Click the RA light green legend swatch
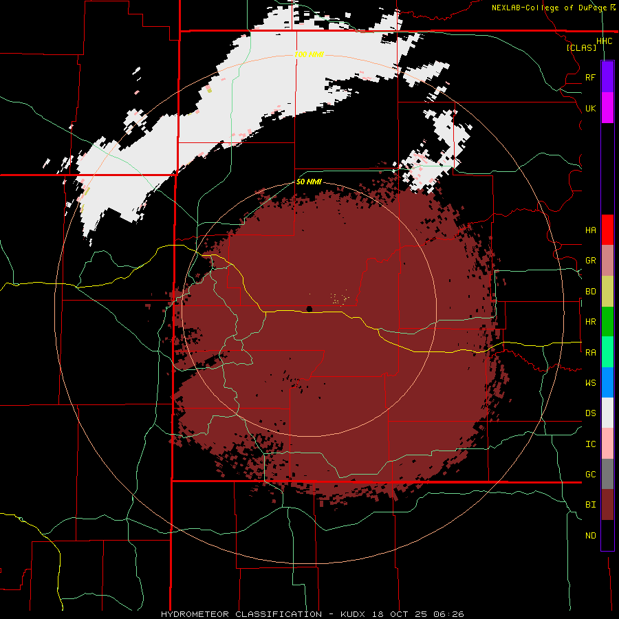 [607, 352]
